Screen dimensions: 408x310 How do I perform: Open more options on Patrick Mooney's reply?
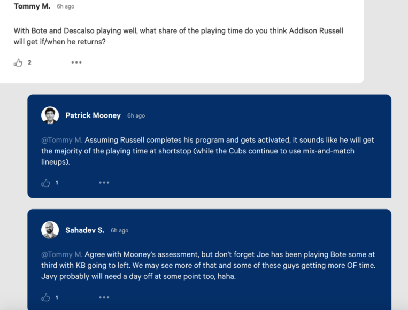coord(104,183)
